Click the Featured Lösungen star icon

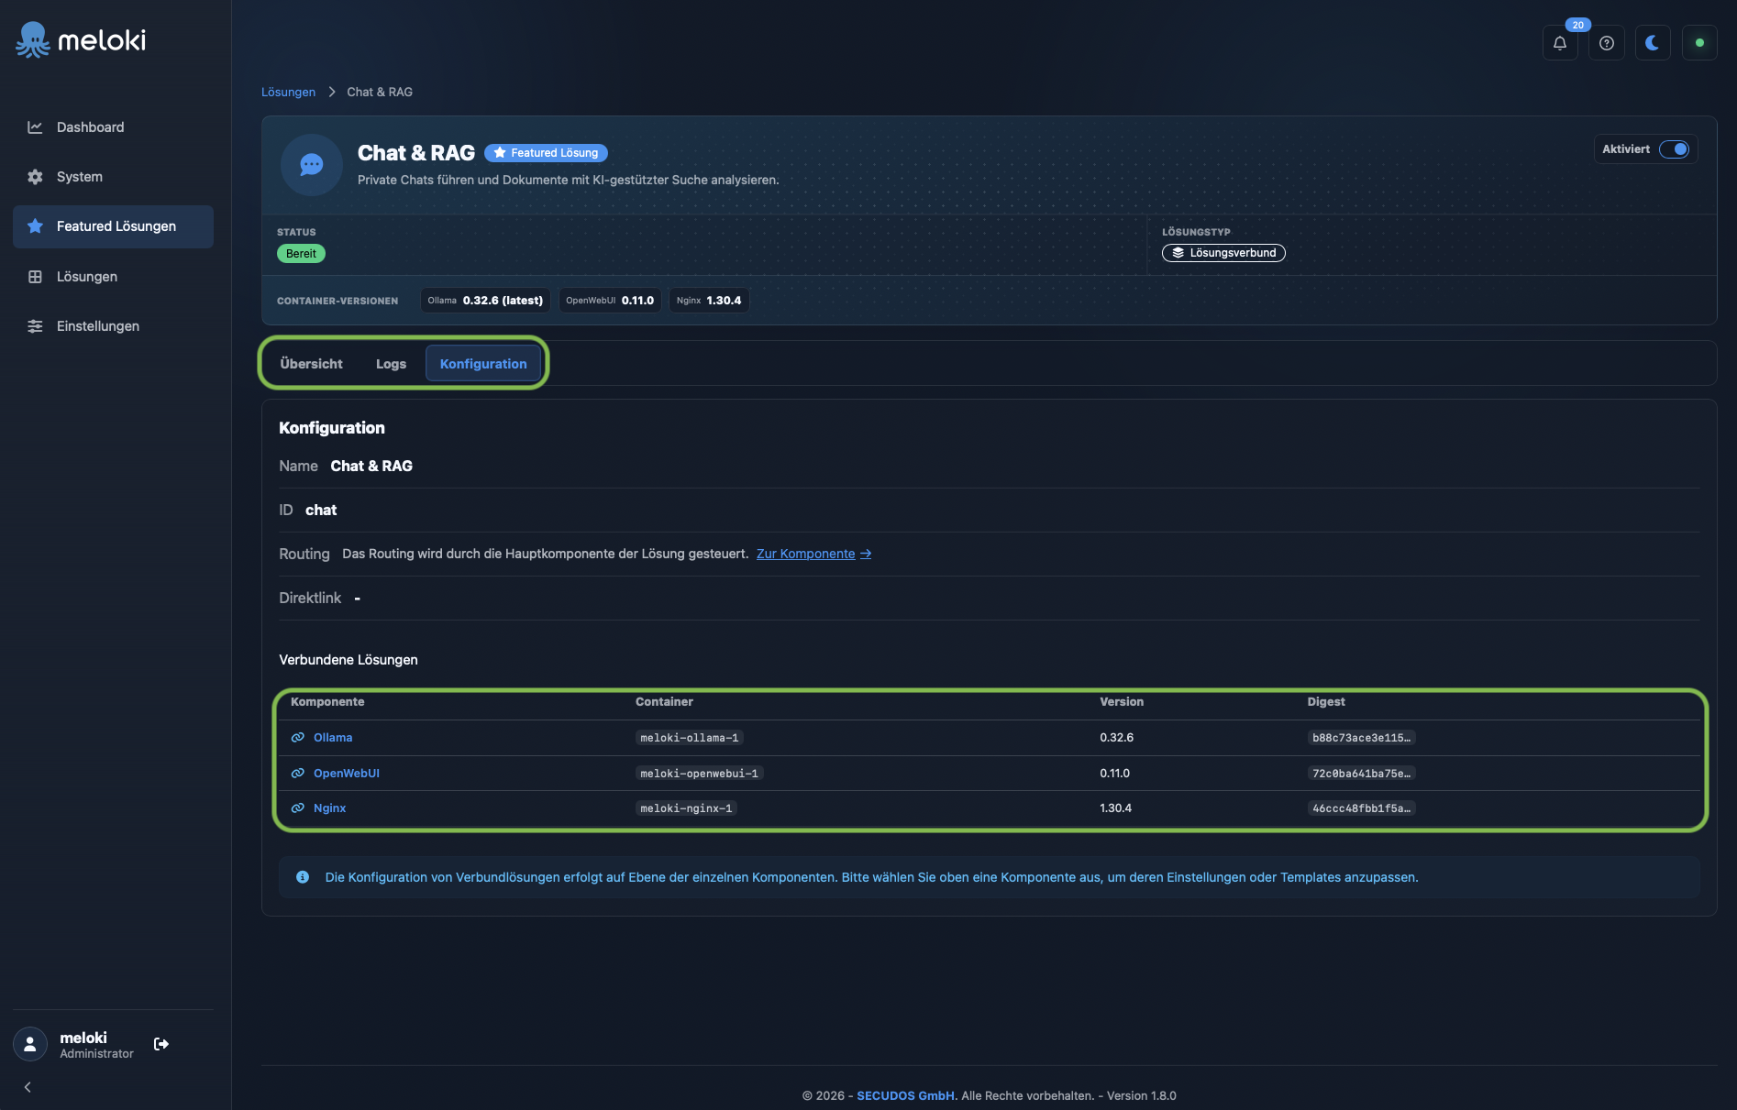(x=35, y=226)
